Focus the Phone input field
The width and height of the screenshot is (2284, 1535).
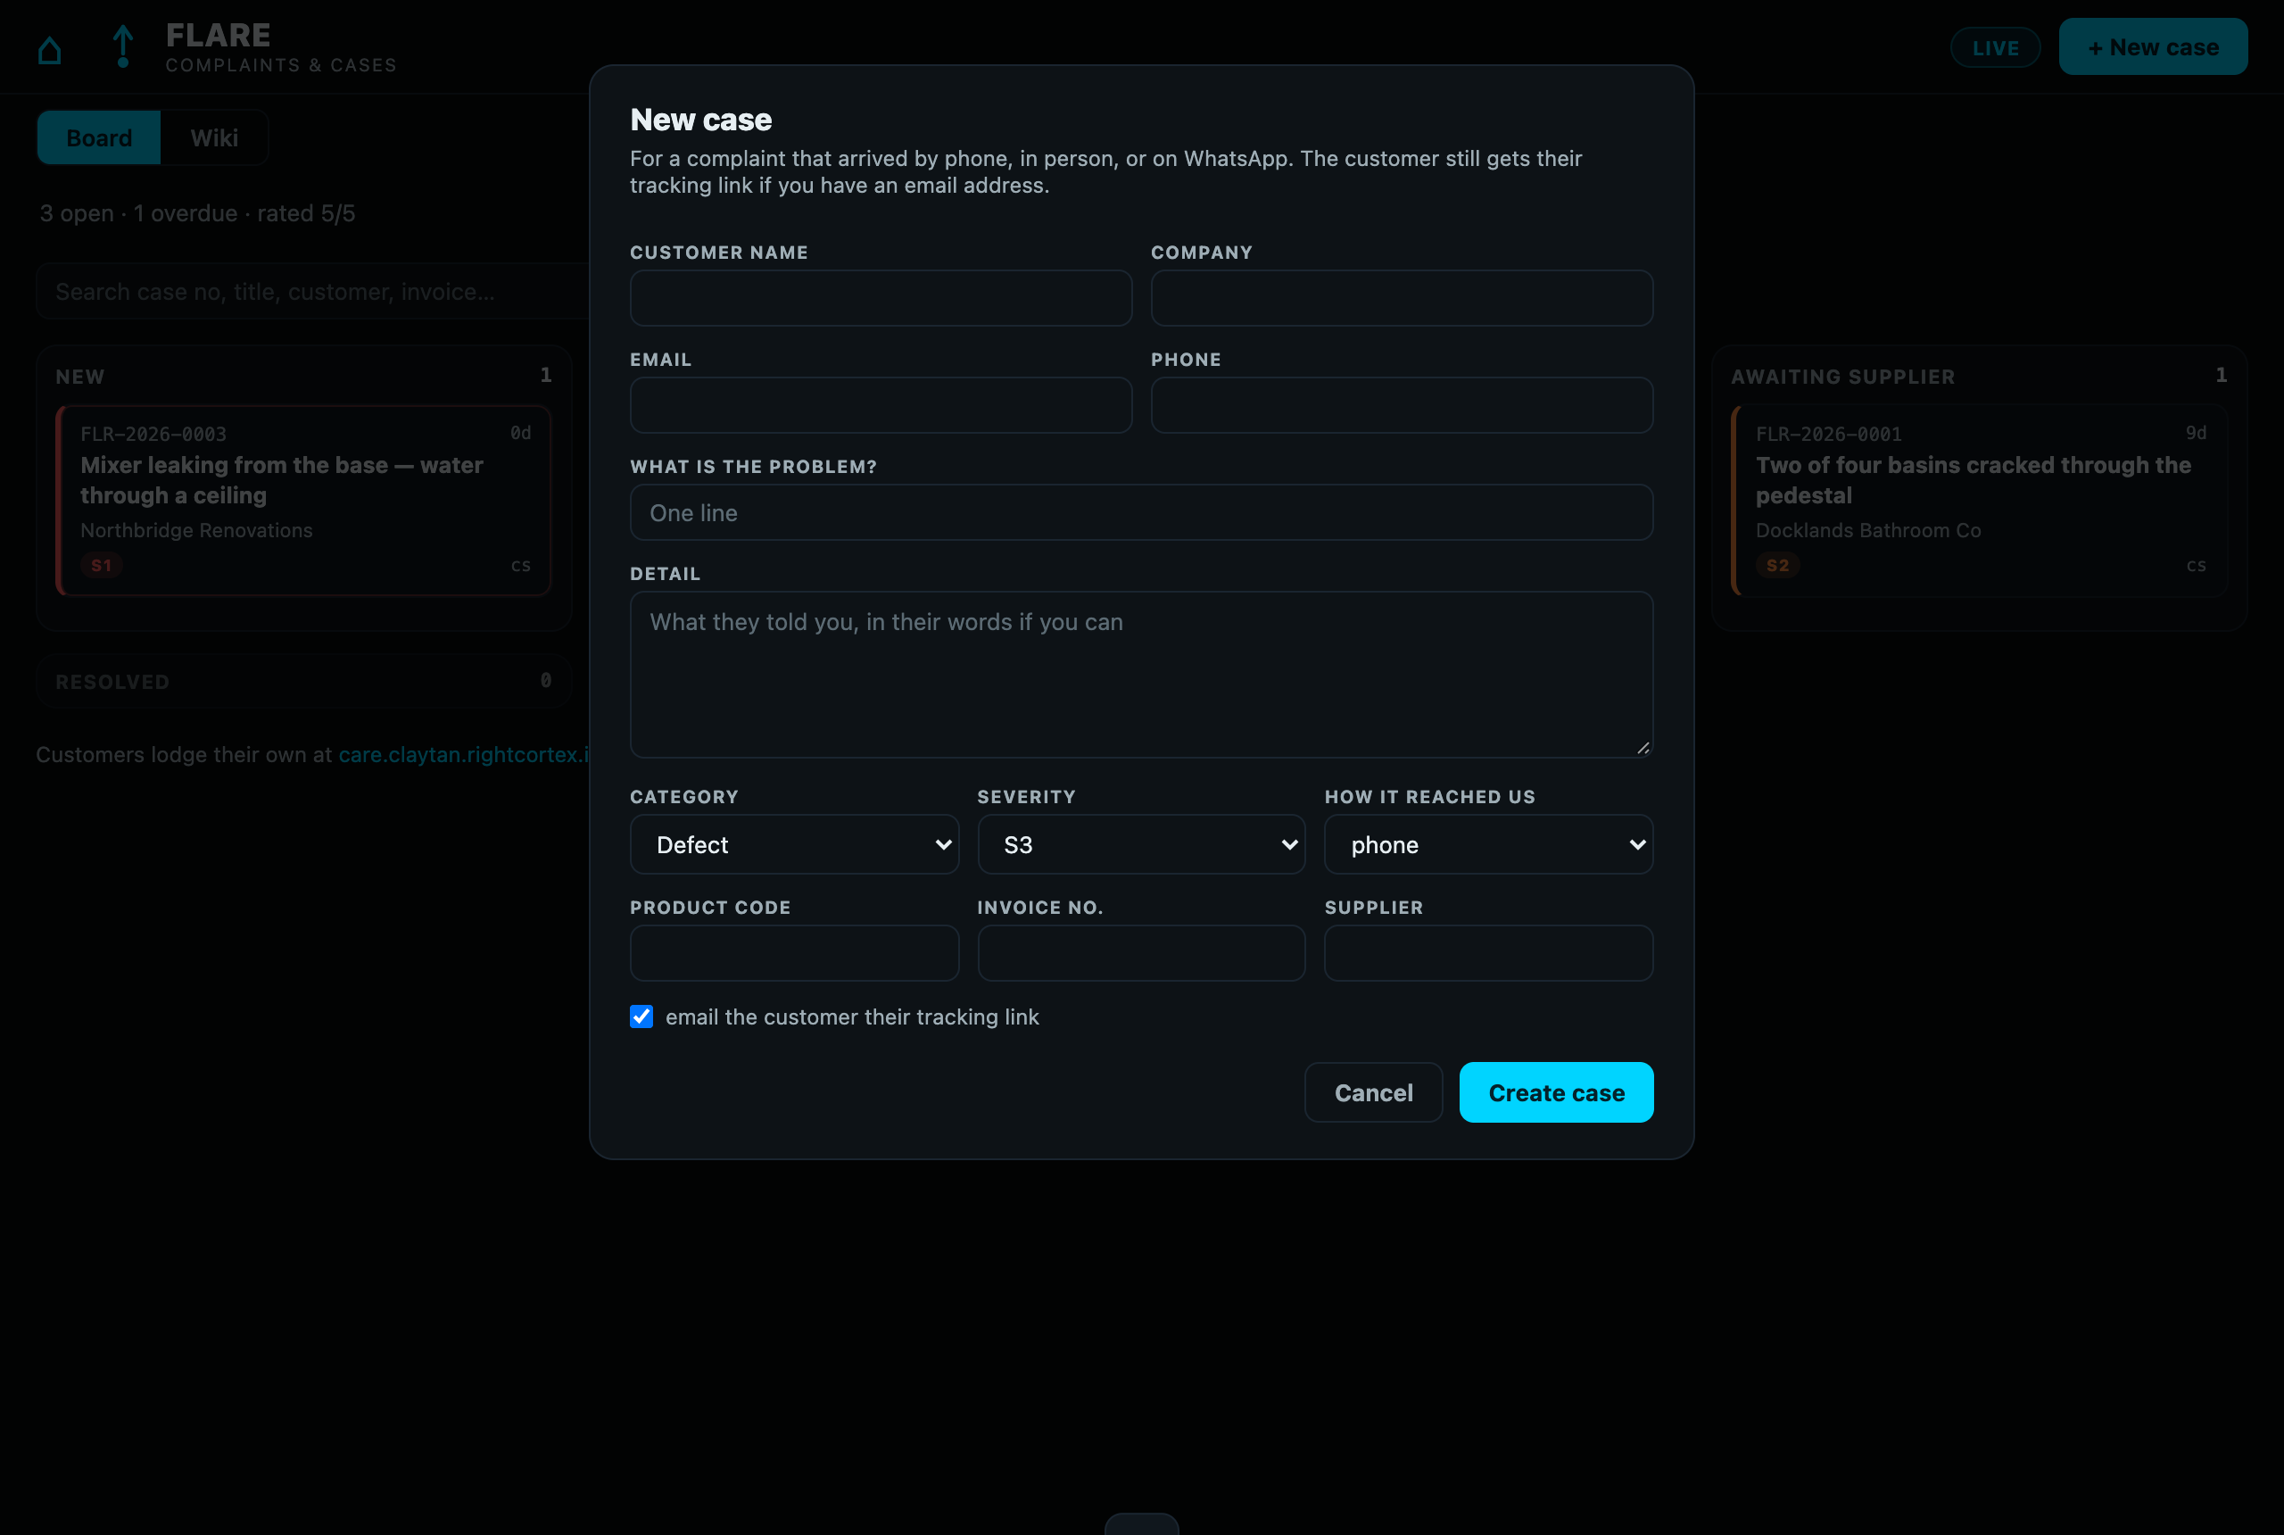pos(1402,405)
